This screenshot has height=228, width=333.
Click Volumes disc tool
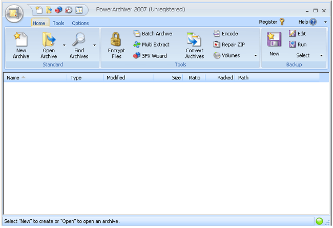coord(226,55)
